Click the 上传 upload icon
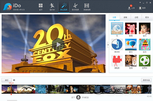Screen dimensions: 153x101 (x=129, y=8)
